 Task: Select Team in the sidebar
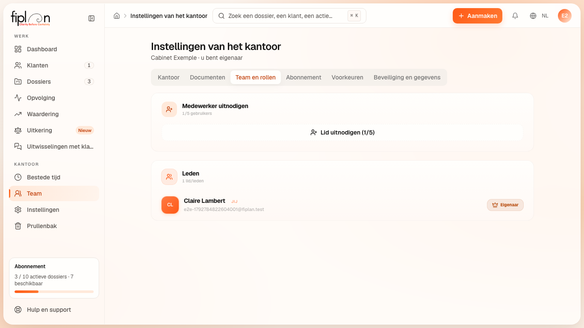tap(54, 193)
